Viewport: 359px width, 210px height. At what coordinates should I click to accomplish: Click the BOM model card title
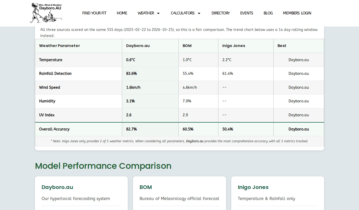pyautogui.click(x=146, y=187)
